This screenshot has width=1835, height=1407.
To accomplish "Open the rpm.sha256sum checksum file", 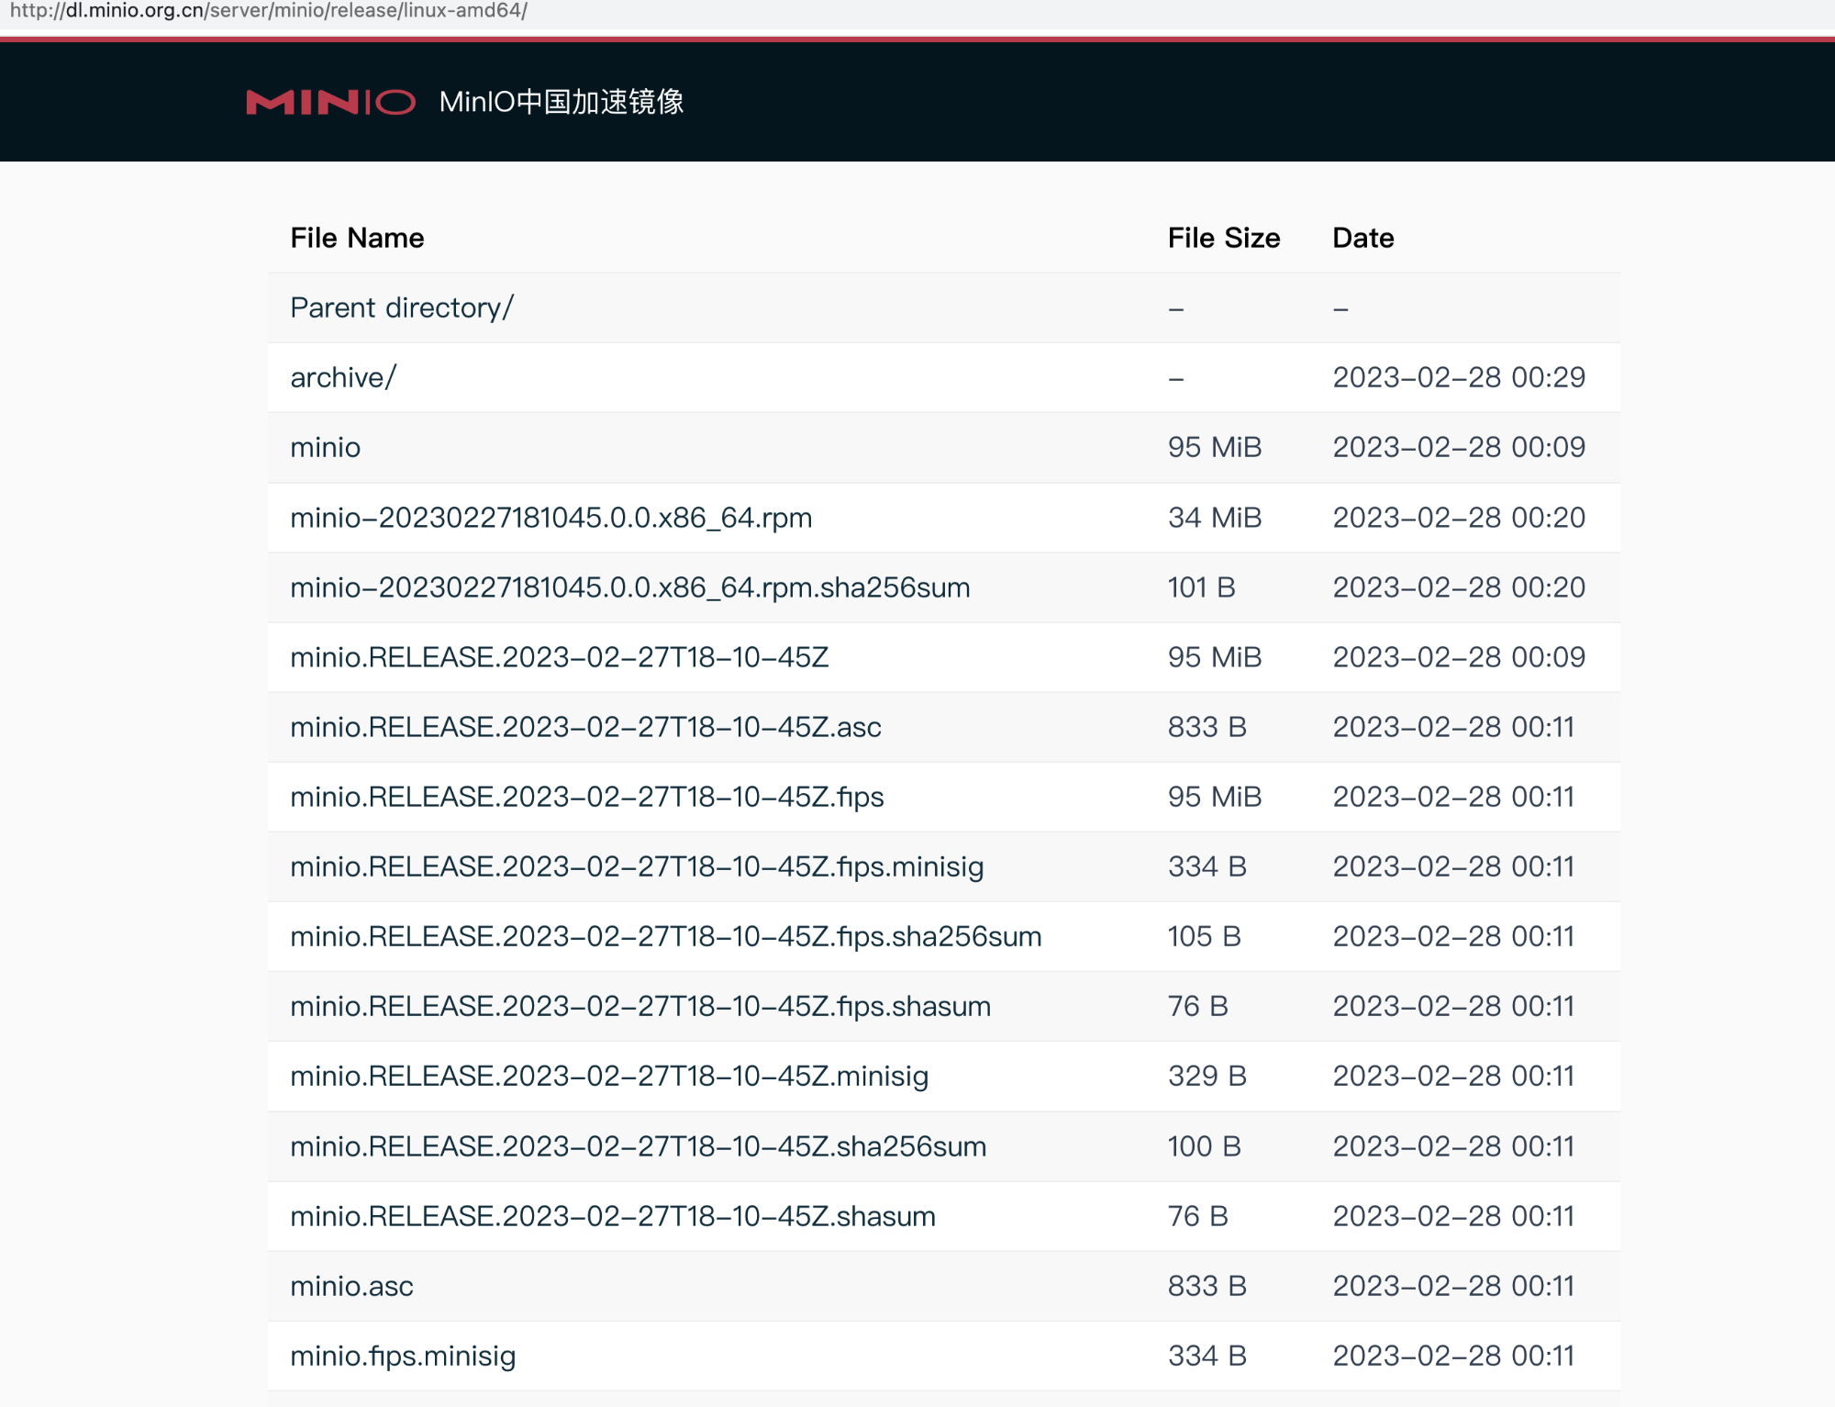I will (x=630, y=587).
